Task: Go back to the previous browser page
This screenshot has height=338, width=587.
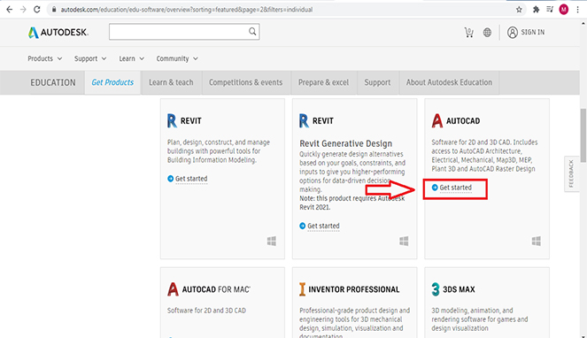Action: pos(10,10)
